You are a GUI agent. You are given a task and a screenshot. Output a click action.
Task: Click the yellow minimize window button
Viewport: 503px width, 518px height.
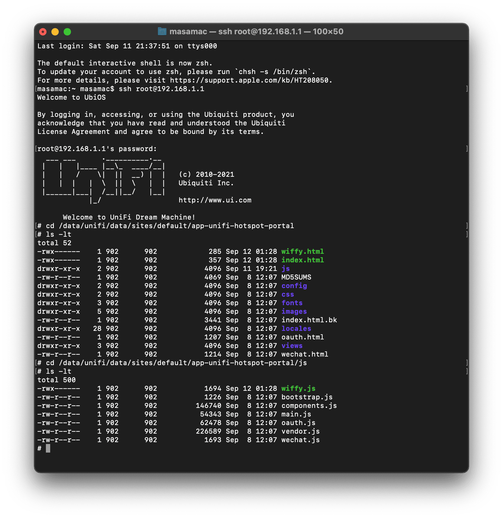[x=55, y=32]
